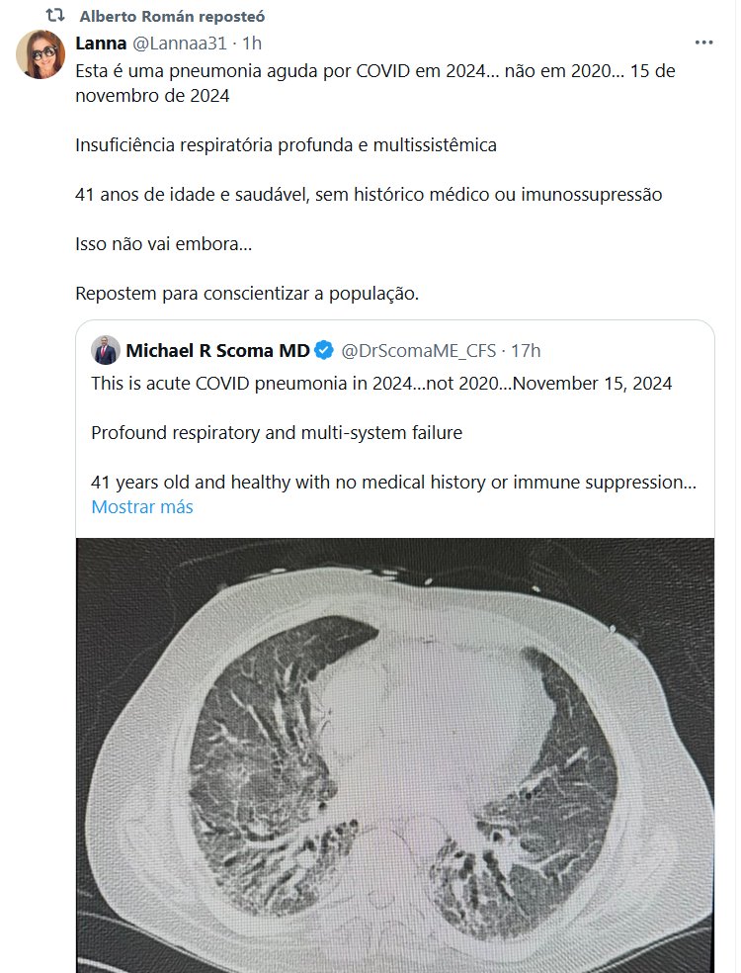This screenshot has height=973, width=741.
Task: Click 'Profound respiratory and multi-system failure' line
Action: (277, 433)
